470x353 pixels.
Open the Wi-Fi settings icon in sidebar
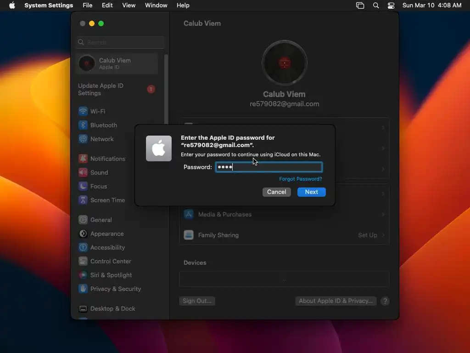(83, 111)
